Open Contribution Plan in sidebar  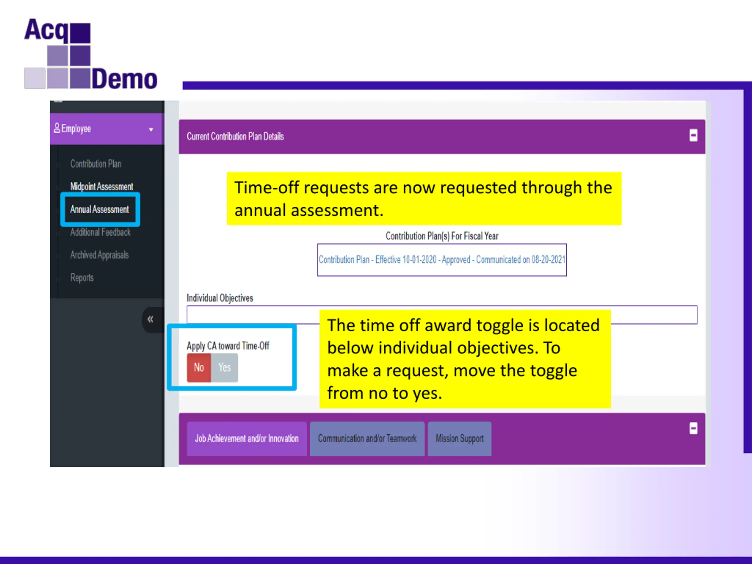(x=96, y=164)
